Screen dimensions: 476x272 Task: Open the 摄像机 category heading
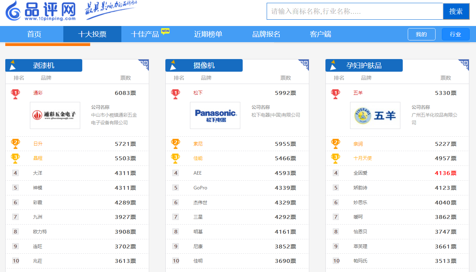click(204, 65)
